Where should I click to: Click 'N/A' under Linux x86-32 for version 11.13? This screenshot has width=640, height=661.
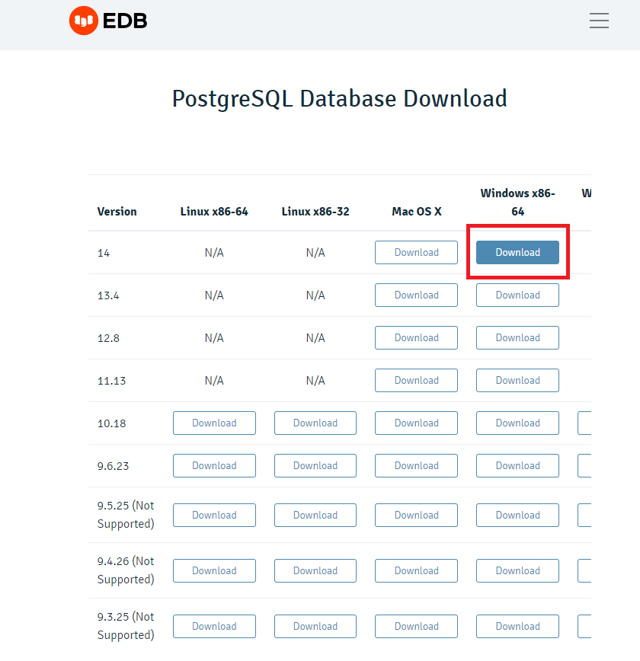(315, 380)
